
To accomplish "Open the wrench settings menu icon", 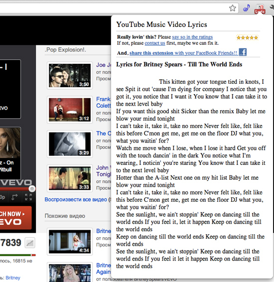I will (272, 7).
